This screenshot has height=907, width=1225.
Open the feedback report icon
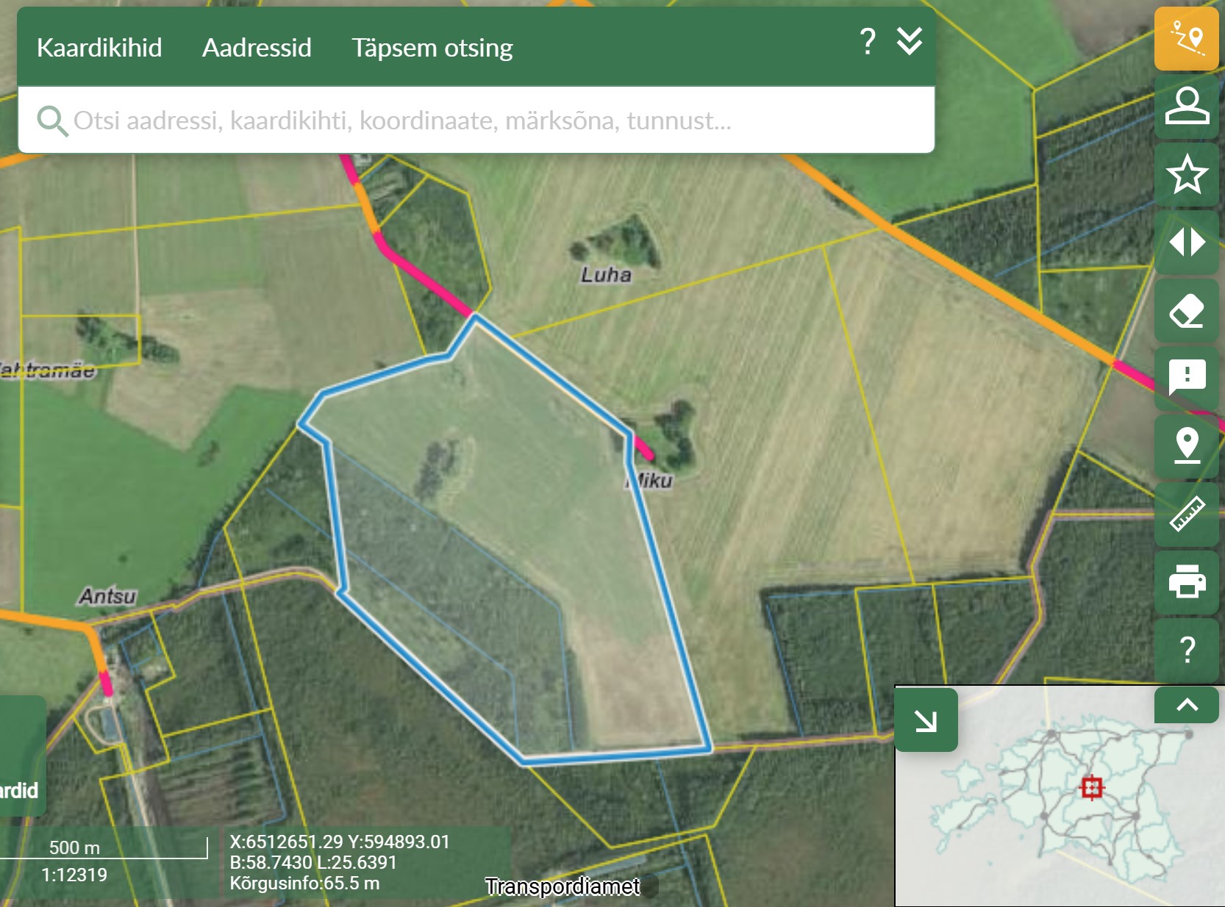coord(1186,378)
